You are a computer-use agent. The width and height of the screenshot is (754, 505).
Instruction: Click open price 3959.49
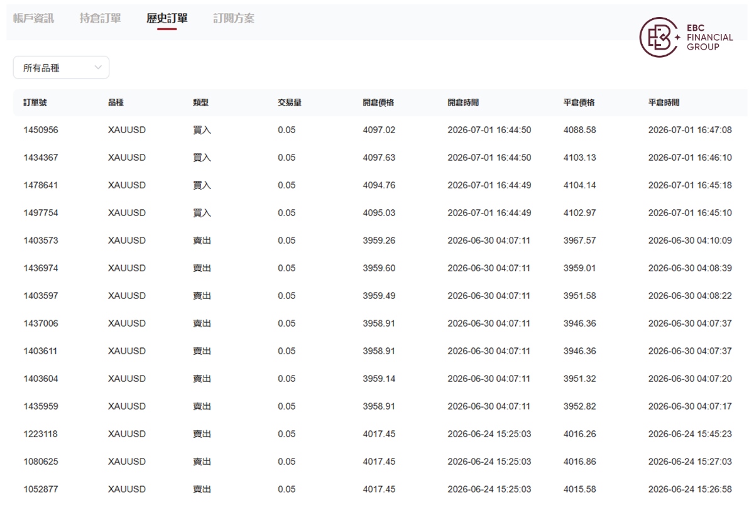[x=379, y=296]
